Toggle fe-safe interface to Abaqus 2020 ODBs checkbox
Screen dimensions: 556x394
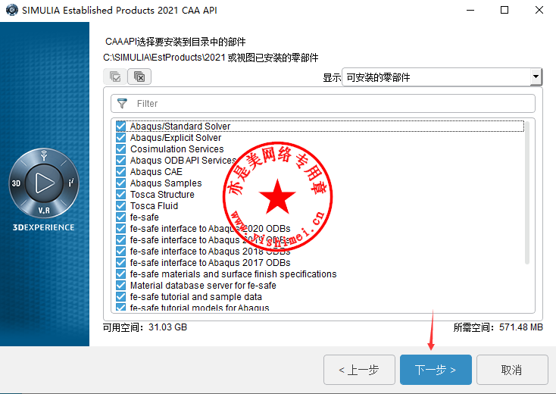[121, 228]
